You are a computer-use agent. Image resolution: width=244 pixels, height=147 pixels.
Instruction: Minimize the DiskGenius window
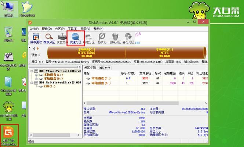tap(189, 22)
